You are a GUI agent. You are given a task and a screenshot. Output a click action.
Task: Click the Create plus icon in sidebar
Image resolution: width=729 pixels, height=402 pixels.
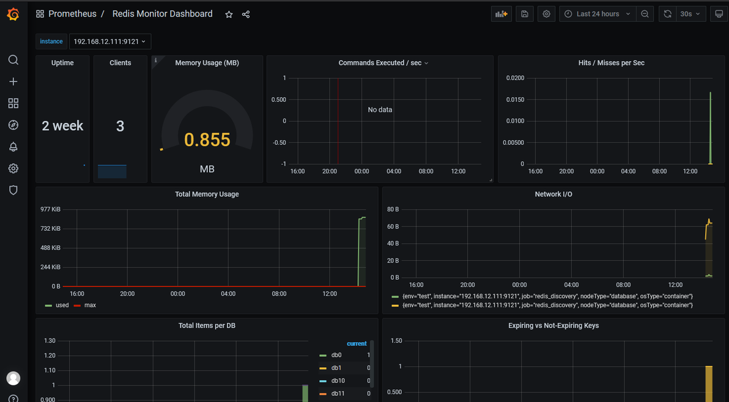coord(13,82)
